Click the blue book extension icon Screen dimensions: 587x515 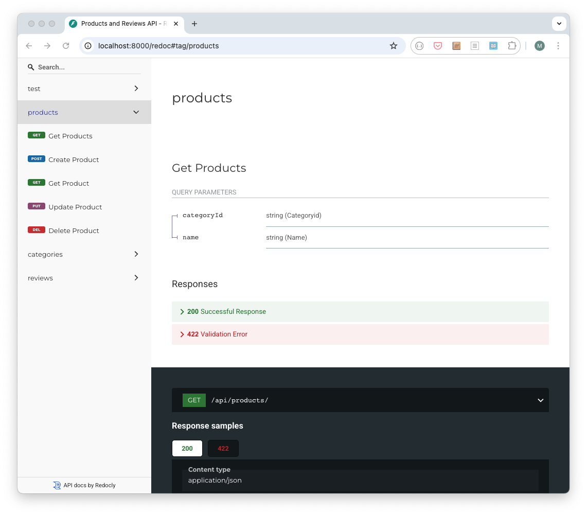pos(493,46)
